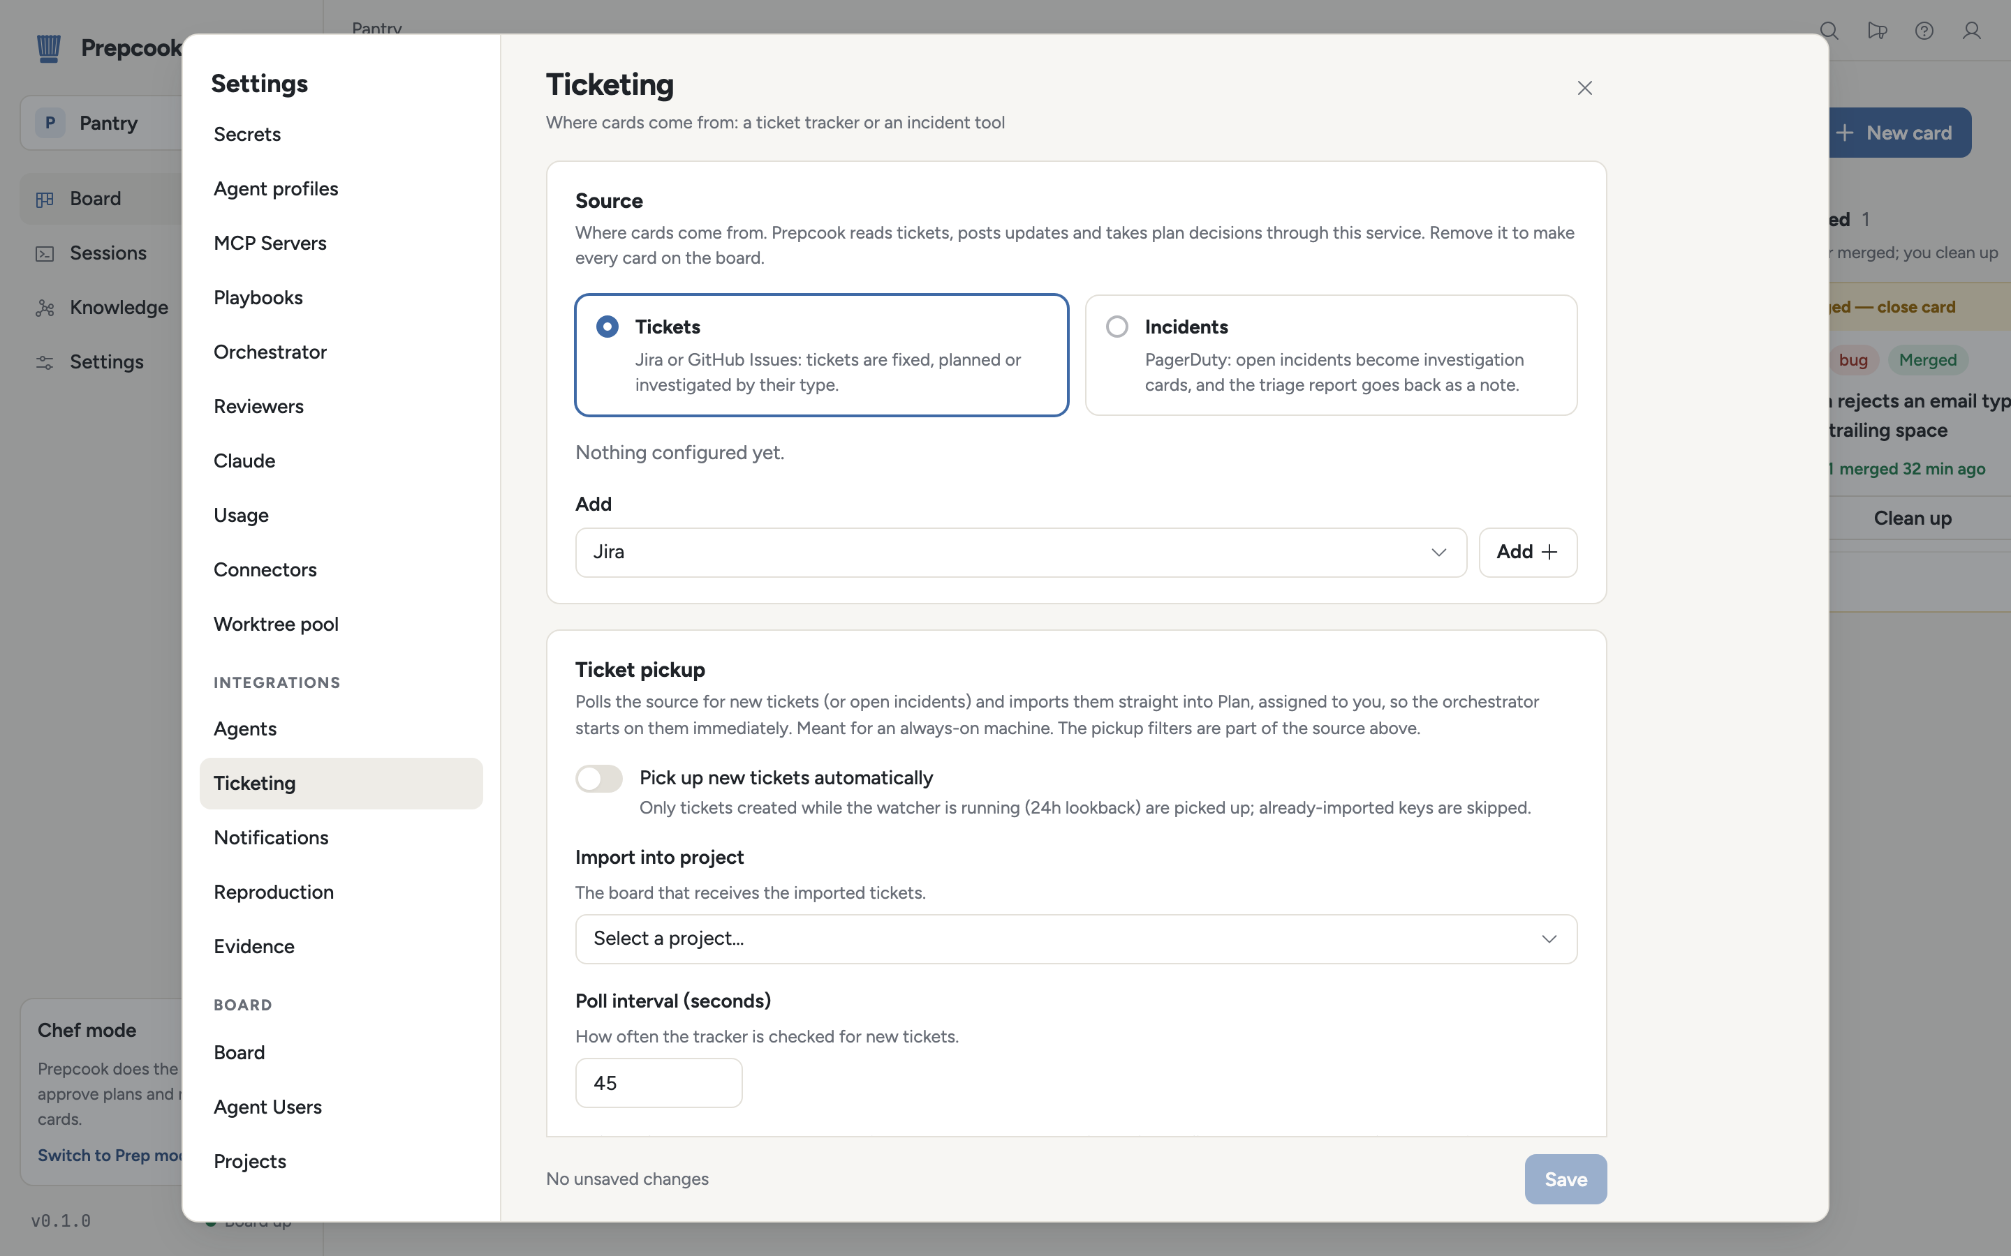Open Orchestrator settings
Image resolution: width=2011 pixels, height=1256 pixels.
pyautogui.click(x=341, y=352)
